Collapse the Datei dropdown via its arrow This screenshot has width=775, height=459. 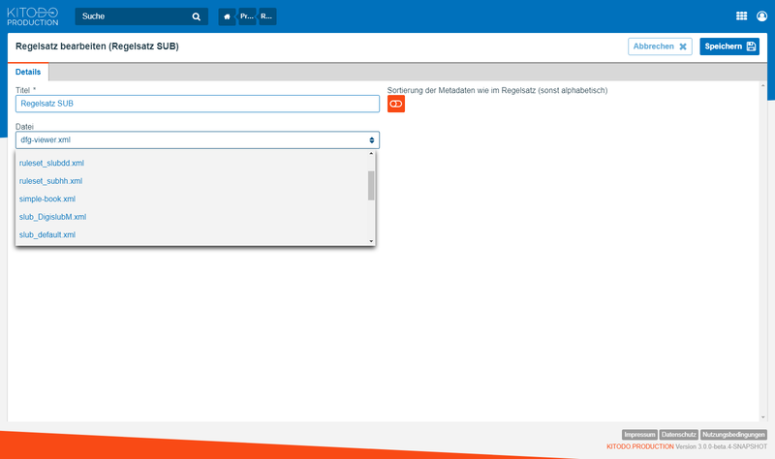372,140
